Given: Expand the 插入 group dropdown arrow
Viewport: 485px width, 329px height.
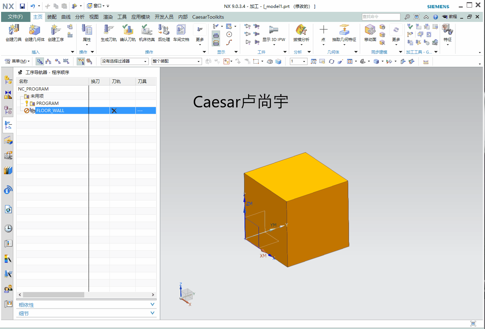Looking at the screenshot, I should click(x=72, y=52).
